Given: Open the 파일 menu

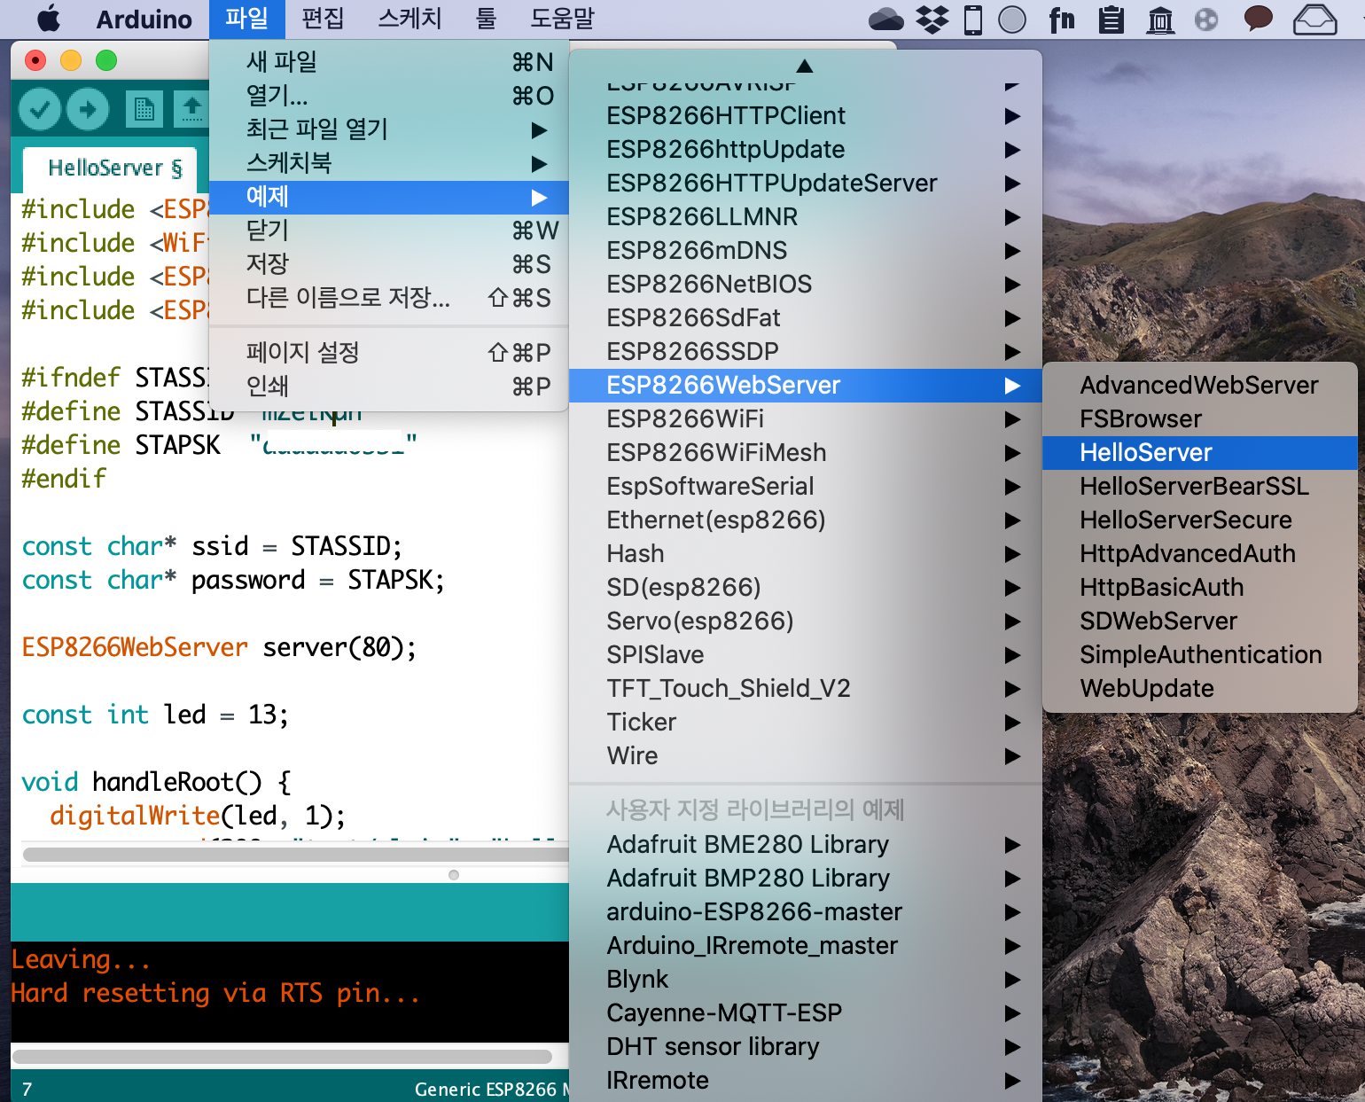Looking at the screenshot, I should [x=246, y=19].
